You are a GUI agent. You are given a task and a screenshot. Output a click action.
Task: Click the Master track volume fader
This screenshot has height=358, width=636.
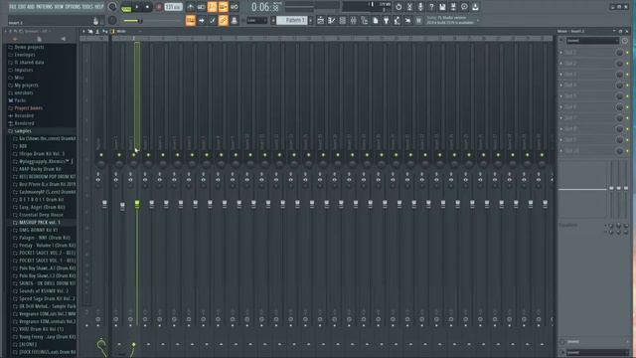click(x=104, y=204)
